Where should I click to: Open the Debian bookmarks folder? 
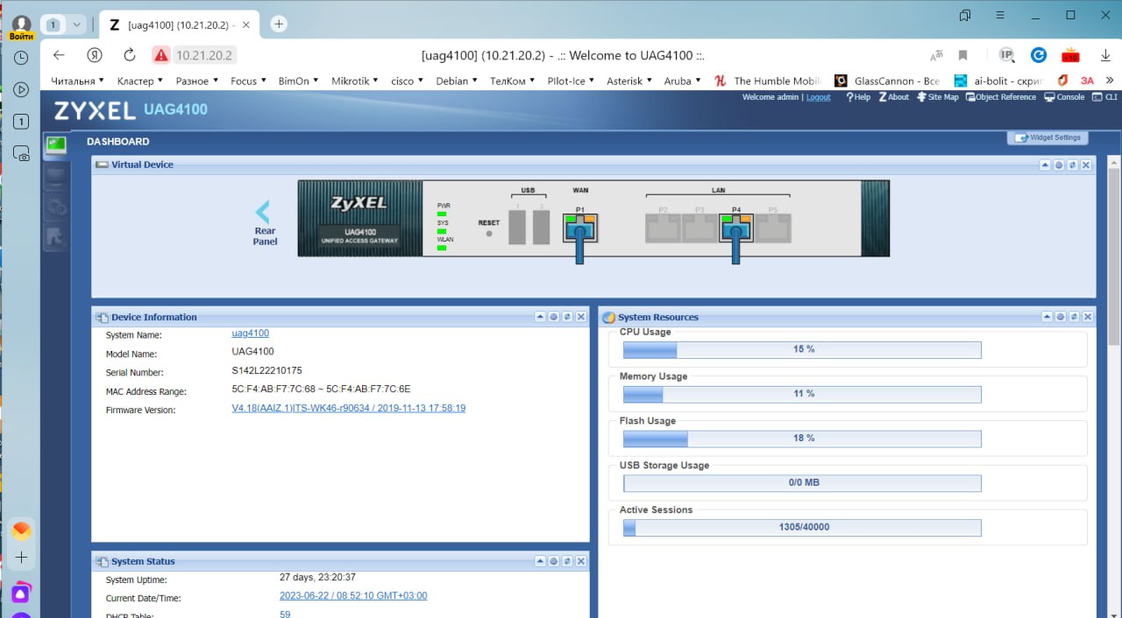pyautogui.click(x=457, y=81)
